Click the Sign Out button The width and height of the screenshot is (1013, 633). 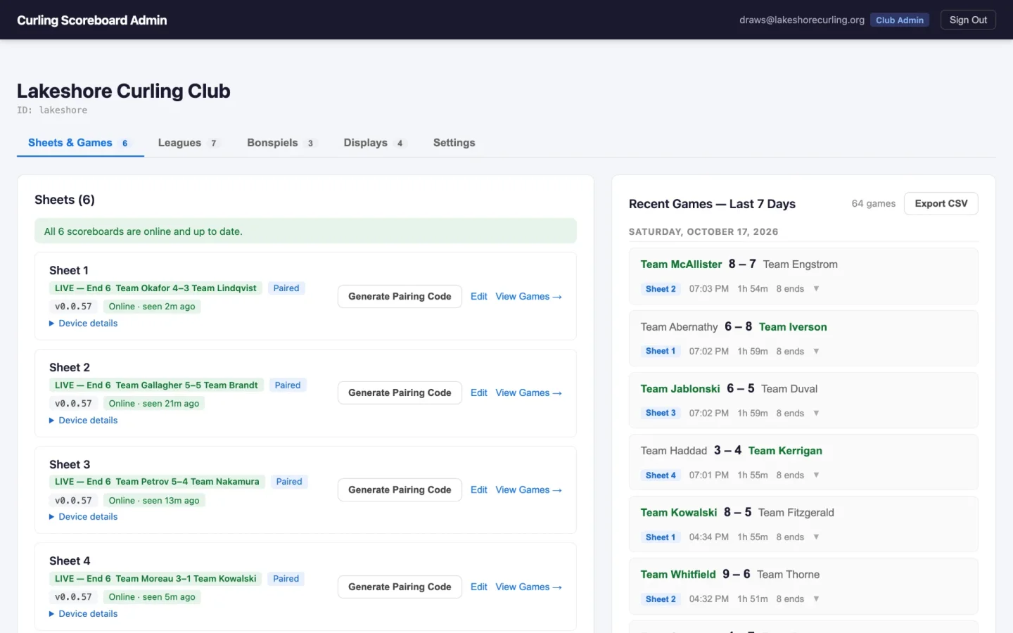point(968,20)
